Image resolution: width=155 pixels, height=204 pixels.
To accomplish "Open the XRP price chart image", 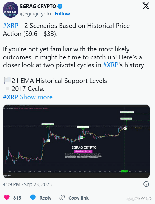I will pyautogui.click(x=76, y=141).
